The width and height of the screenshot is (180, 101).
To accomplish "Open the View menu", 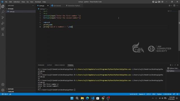I will (23, 2).
